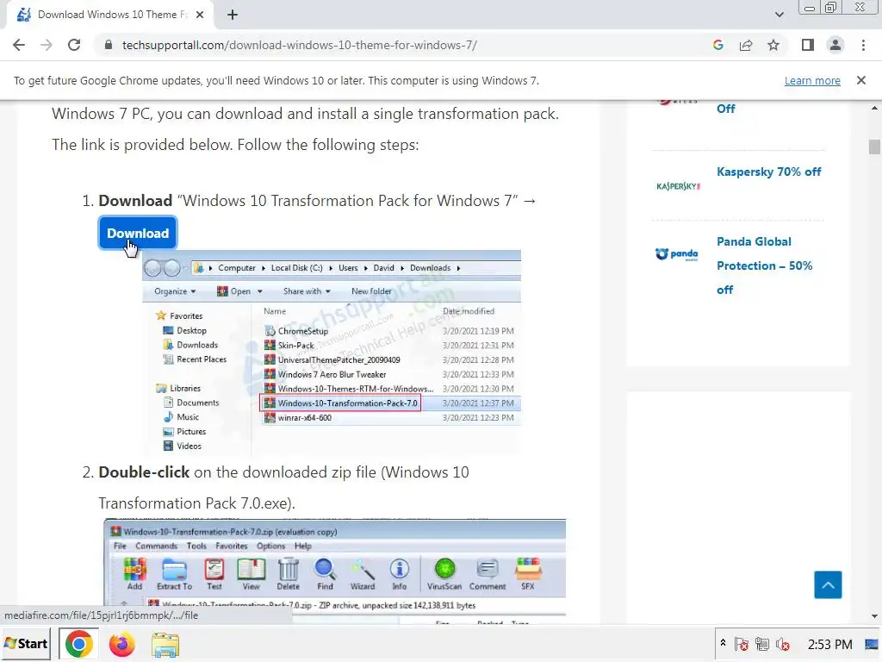Dismiss the Chrome update notification bar

coord(861,80)
